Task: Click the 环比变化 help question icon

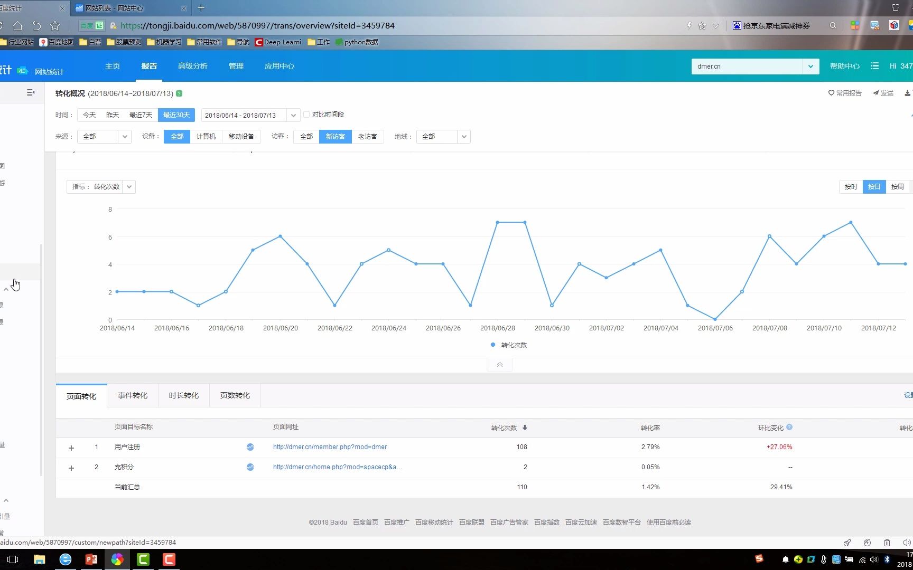Action: pos(789,427)
